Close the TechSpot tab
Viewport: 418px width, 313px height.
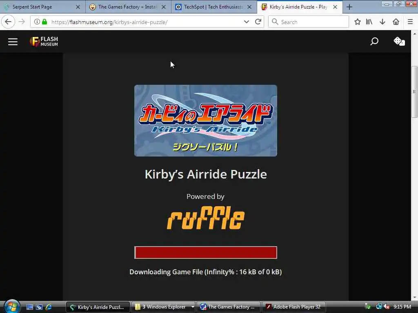249,7
